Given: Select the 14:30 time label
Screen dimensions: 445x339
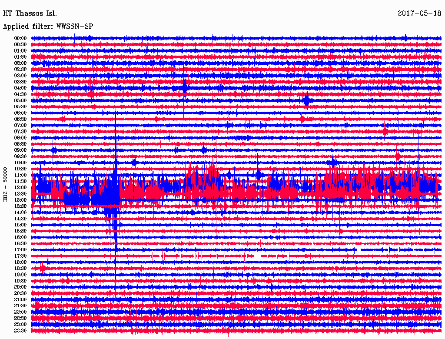Looking at the screenshot, I should tap(20, 219).
